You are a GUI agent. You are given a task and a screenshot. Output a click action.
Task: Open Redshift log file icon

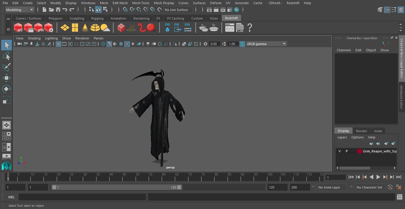tap(240, 28)
